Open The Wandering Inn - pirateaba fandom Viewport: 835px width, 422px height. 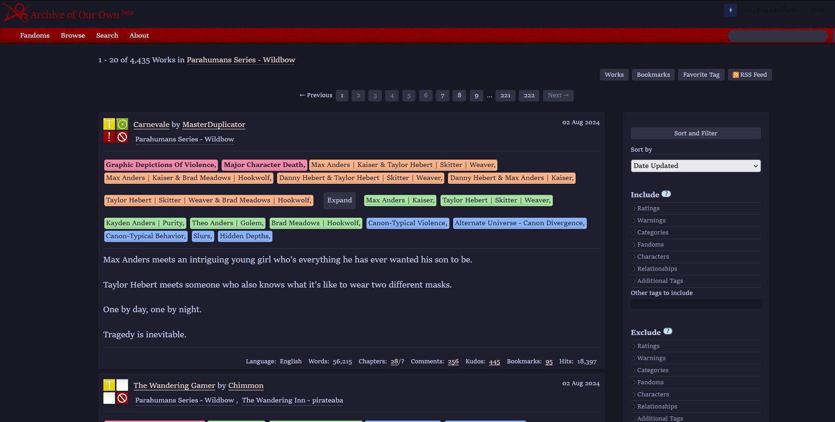[292, 400]
